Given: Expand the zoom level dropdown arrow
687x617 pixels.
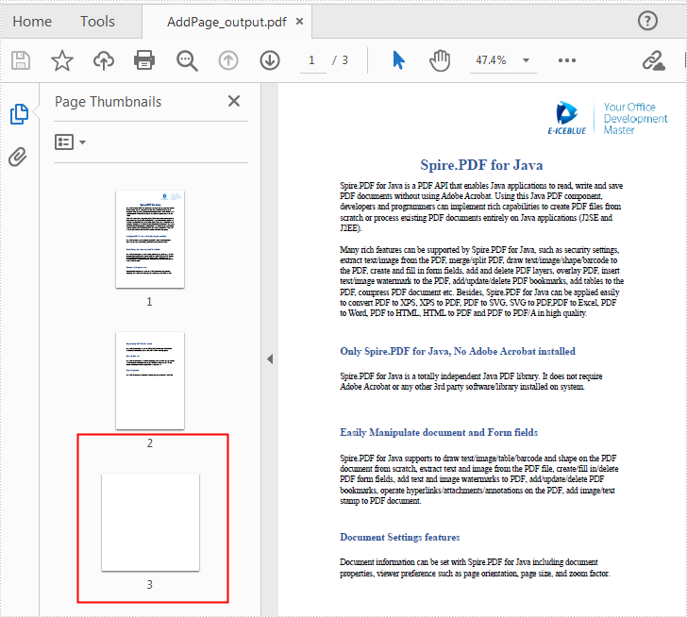Looking at the screenshot, I should [527, 60].
